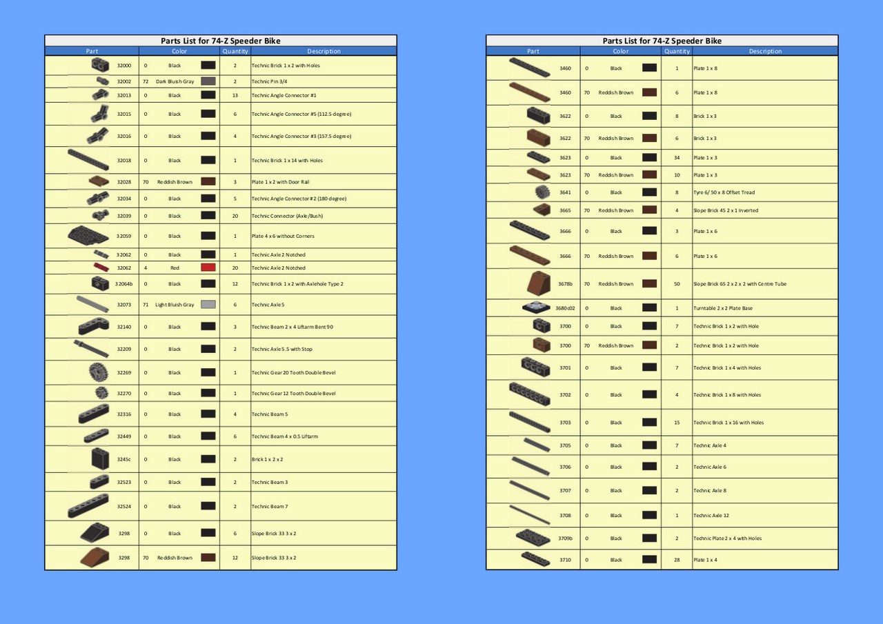
Task: Click the left table's Part column header
Action: [x=92, y=51]
